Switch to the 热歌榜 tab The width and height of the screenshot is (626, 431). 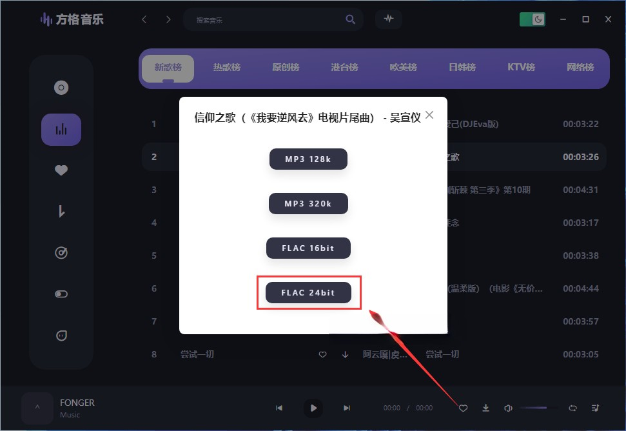tap(227, 67)
